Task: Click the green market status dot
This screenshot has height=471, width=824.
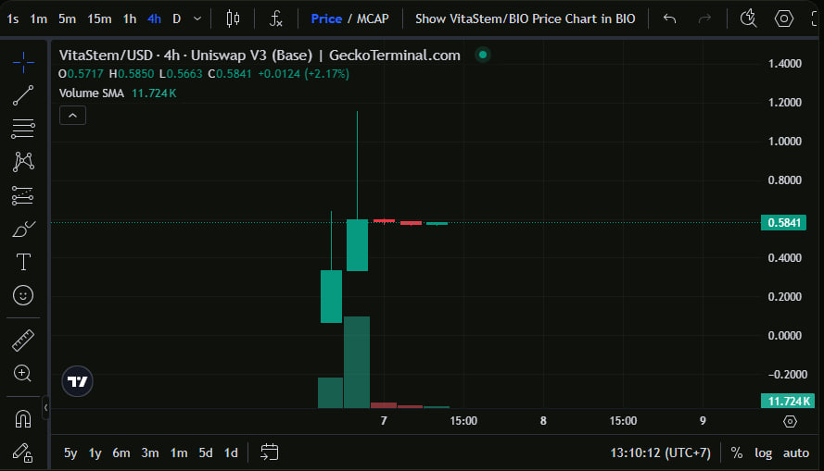Action: pos(482,55)
